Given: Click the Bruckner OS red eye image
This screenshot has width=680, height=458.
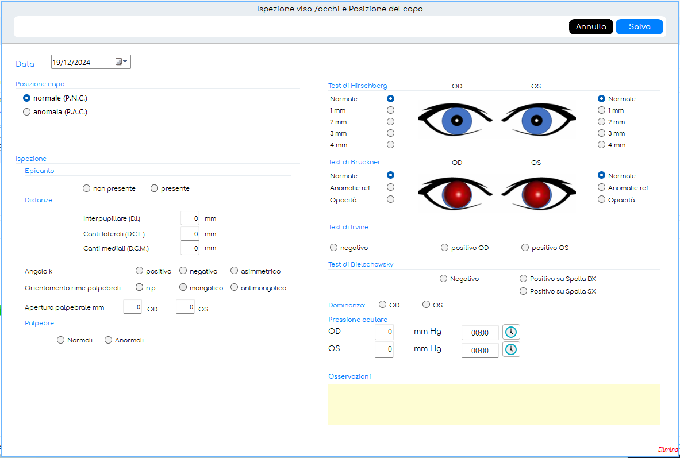Looking at the screenshot, I should point(536,194).
